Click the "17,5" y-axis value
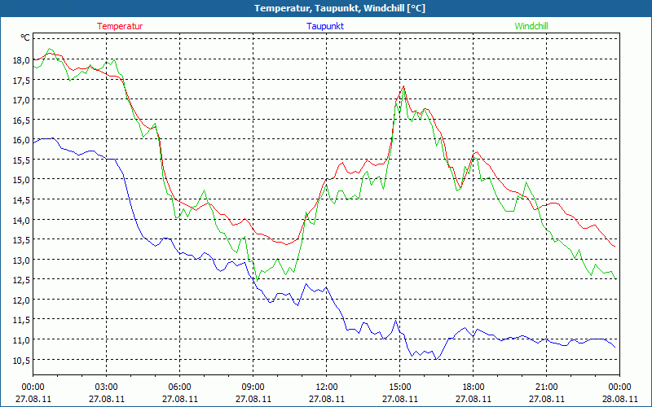The image size is (652, 407). coord(21,80)
